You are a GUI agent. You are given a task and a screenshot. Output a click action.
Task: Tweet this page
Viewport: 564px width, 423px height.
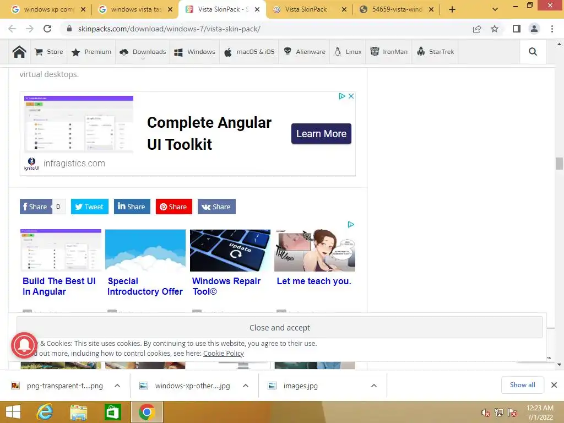[x=90, y=207]
